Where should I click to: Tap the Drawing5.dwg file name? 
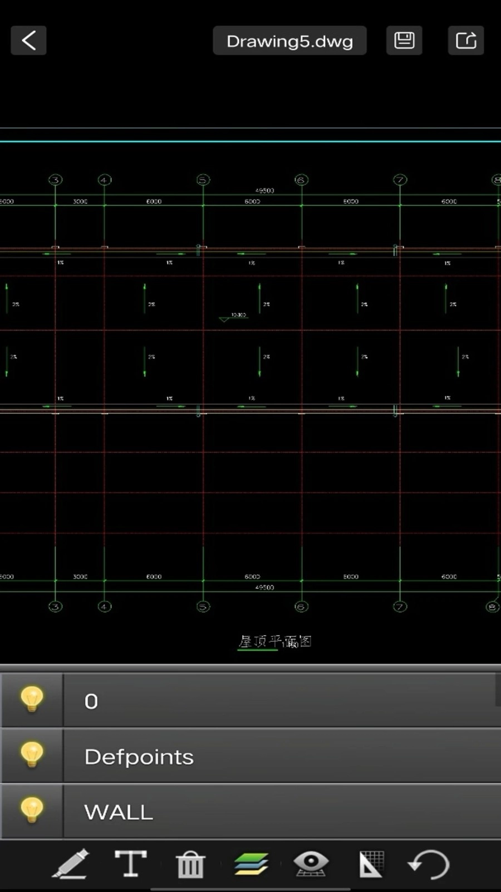click(289, 41)
